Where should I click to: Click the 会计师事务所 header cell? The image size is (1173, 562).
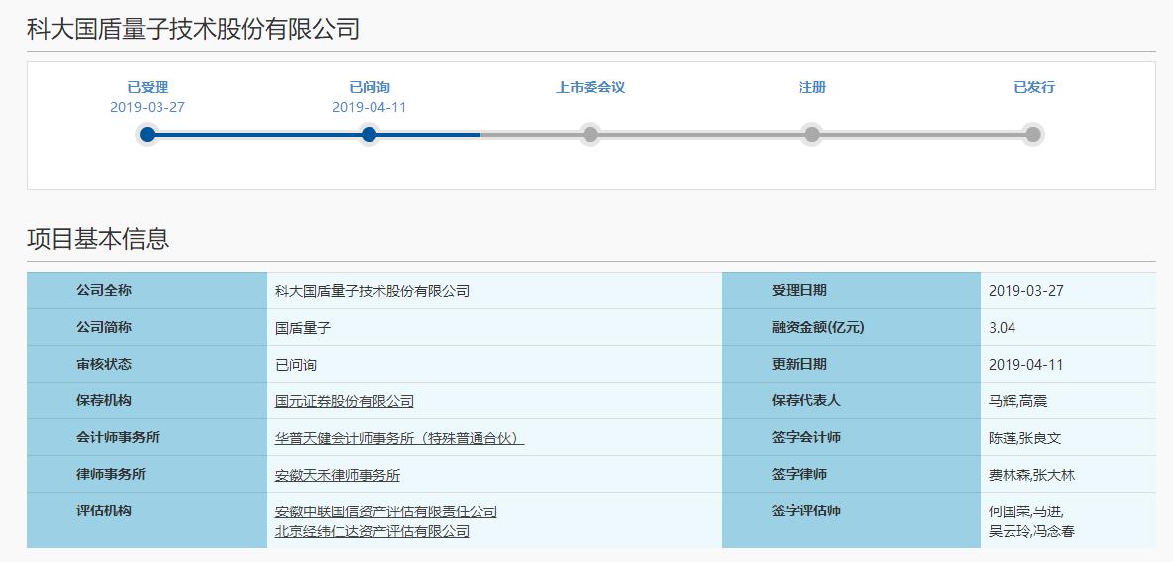coord(147,437)
